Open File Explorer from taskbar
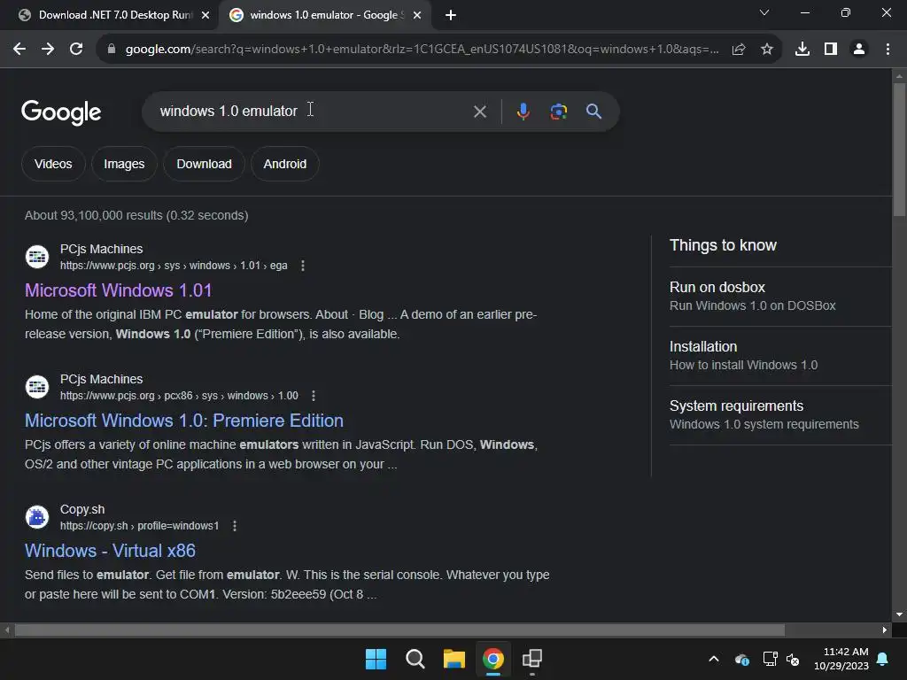Screen dimensions: 907x680 coord(454,659)
